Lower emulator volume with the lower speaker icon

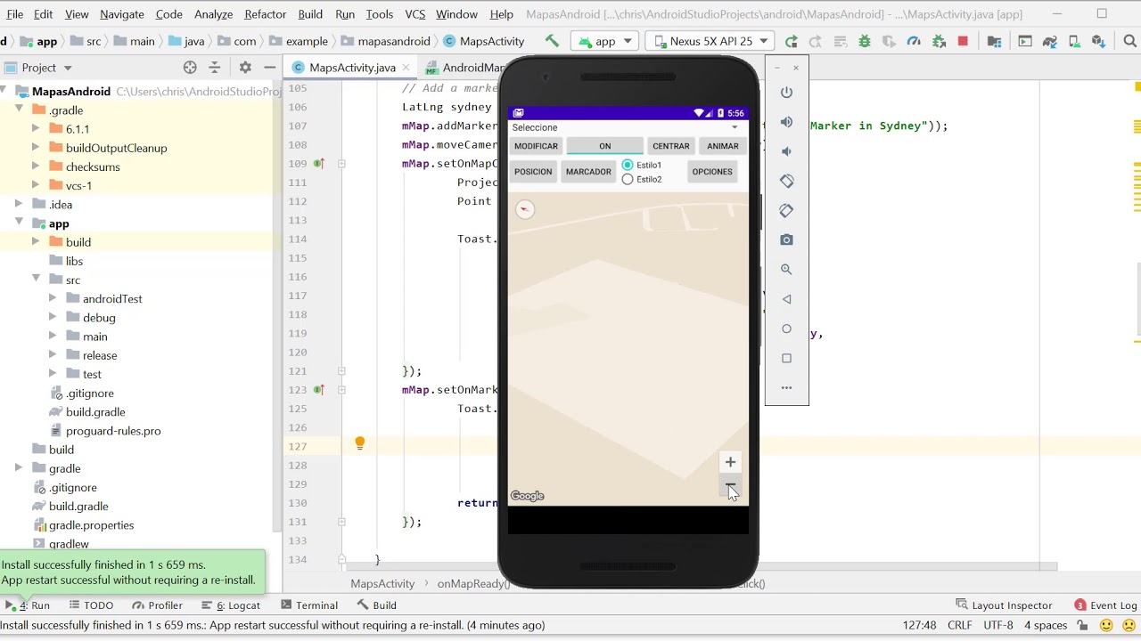click(786, 151)
